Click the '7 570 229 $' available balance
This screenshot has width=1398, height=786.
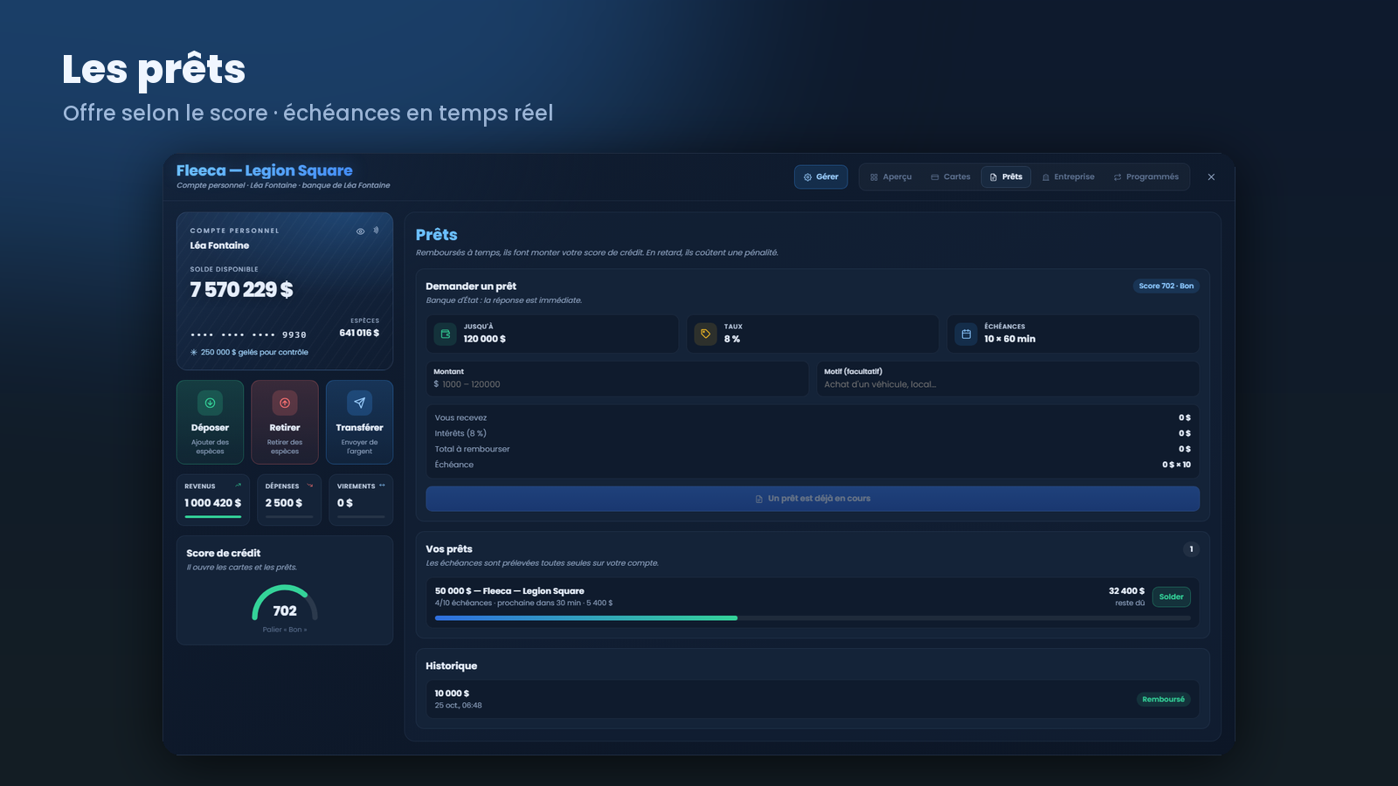[241, 290]
